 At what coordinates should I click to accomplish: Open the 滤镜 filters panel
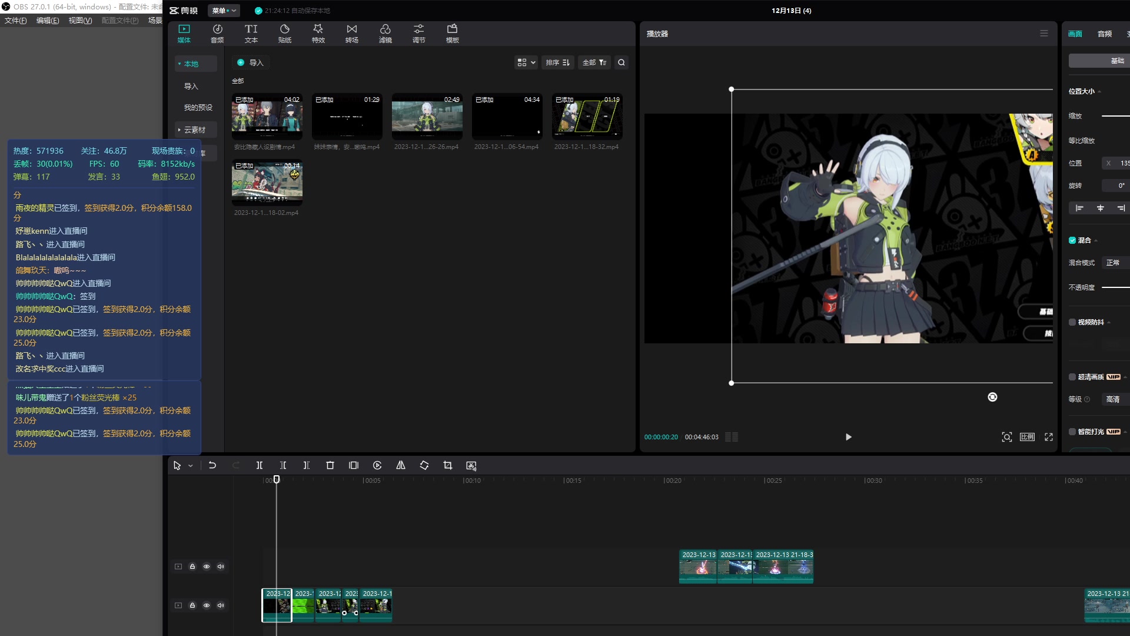[x=385, y=34]
